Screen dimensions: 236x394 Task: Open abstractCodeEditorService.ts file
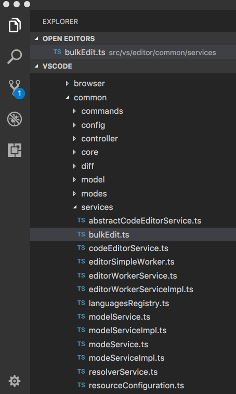[x=145, y=220]
